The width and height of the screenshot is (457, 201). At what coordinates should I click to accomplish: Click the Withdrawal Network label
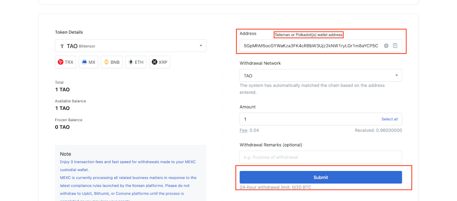click(x=260, y=63)
